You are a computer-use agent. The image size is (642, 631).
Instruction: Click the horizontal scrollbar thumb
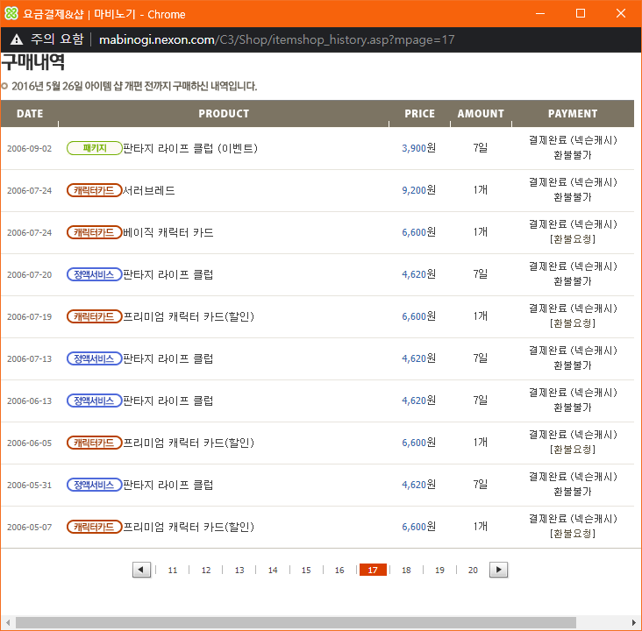point(296,623)
